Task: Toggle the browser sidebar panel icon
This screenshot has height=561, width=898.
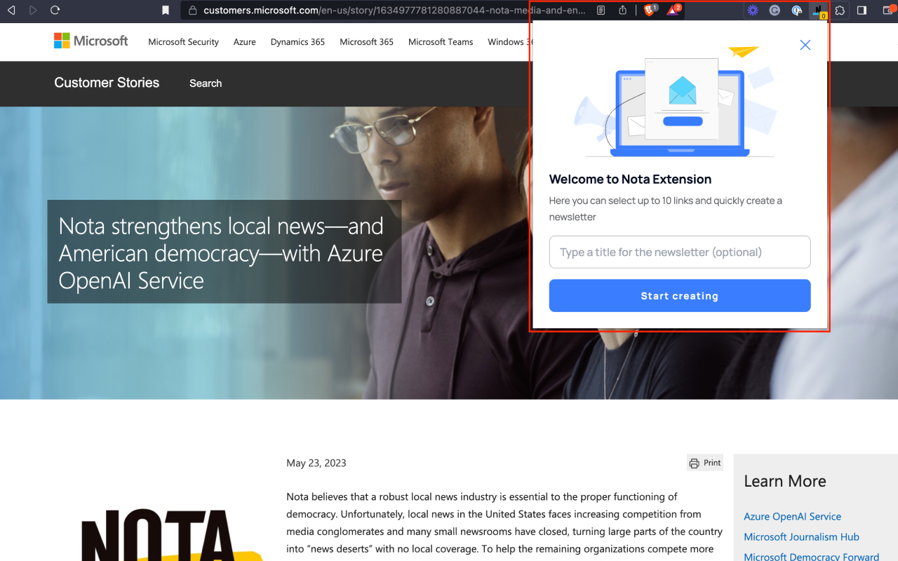Action: (x=862, y=11)
